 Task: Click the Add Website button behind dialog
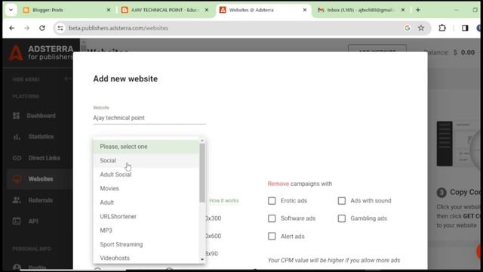(x=377, y=48)
